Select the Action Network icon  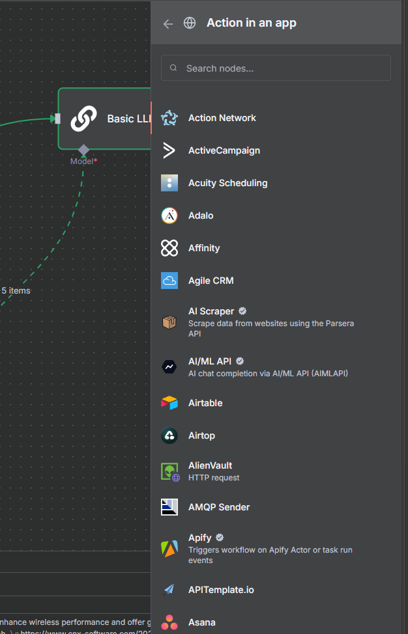[169, 118]
